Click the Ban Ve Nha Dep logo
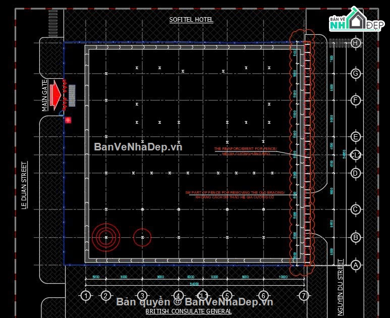 tap(356, 20)
